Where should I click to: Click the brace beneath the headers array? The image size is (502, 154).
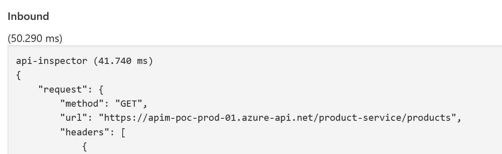pyautogui.click(x=85, y=146)
